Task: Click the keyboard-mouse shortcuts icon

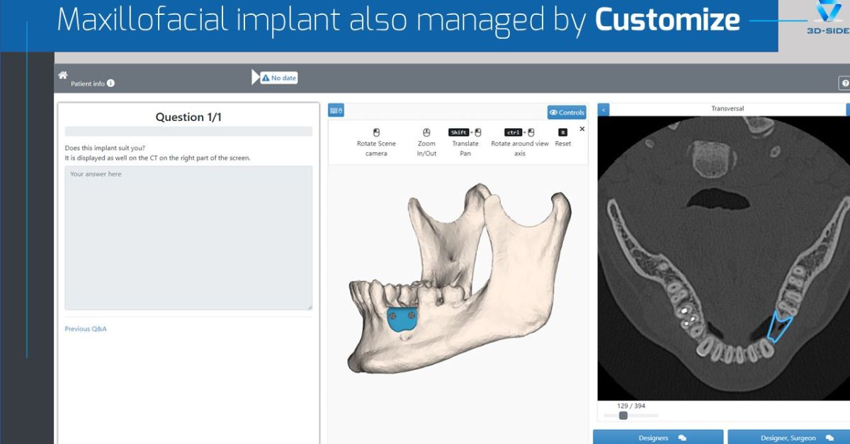Action: (x=336, y=110)
